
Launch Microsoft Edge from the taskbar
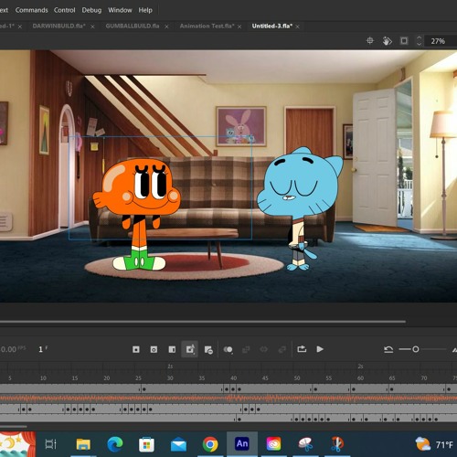[115, 444]
